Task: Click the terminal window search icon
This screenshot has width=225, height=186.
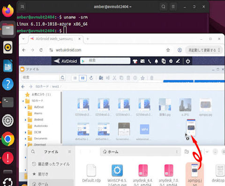Action: point(163,7)
